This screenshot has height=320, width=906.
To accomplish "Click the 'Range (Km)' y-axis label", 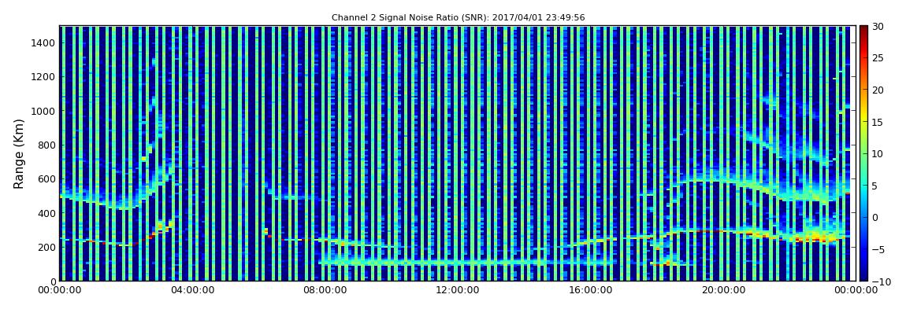I will click(18, 153).
